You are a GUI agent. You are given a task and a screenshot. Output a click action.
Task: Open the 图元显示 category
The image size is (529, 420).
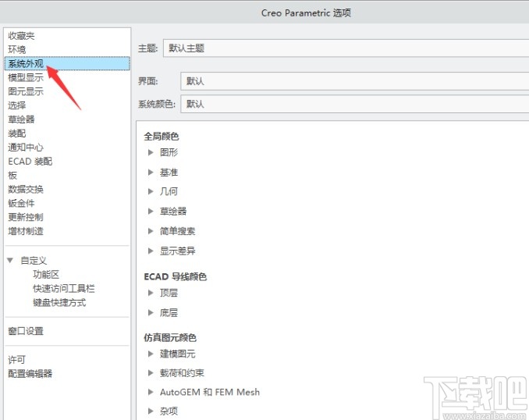click(26, 91)
